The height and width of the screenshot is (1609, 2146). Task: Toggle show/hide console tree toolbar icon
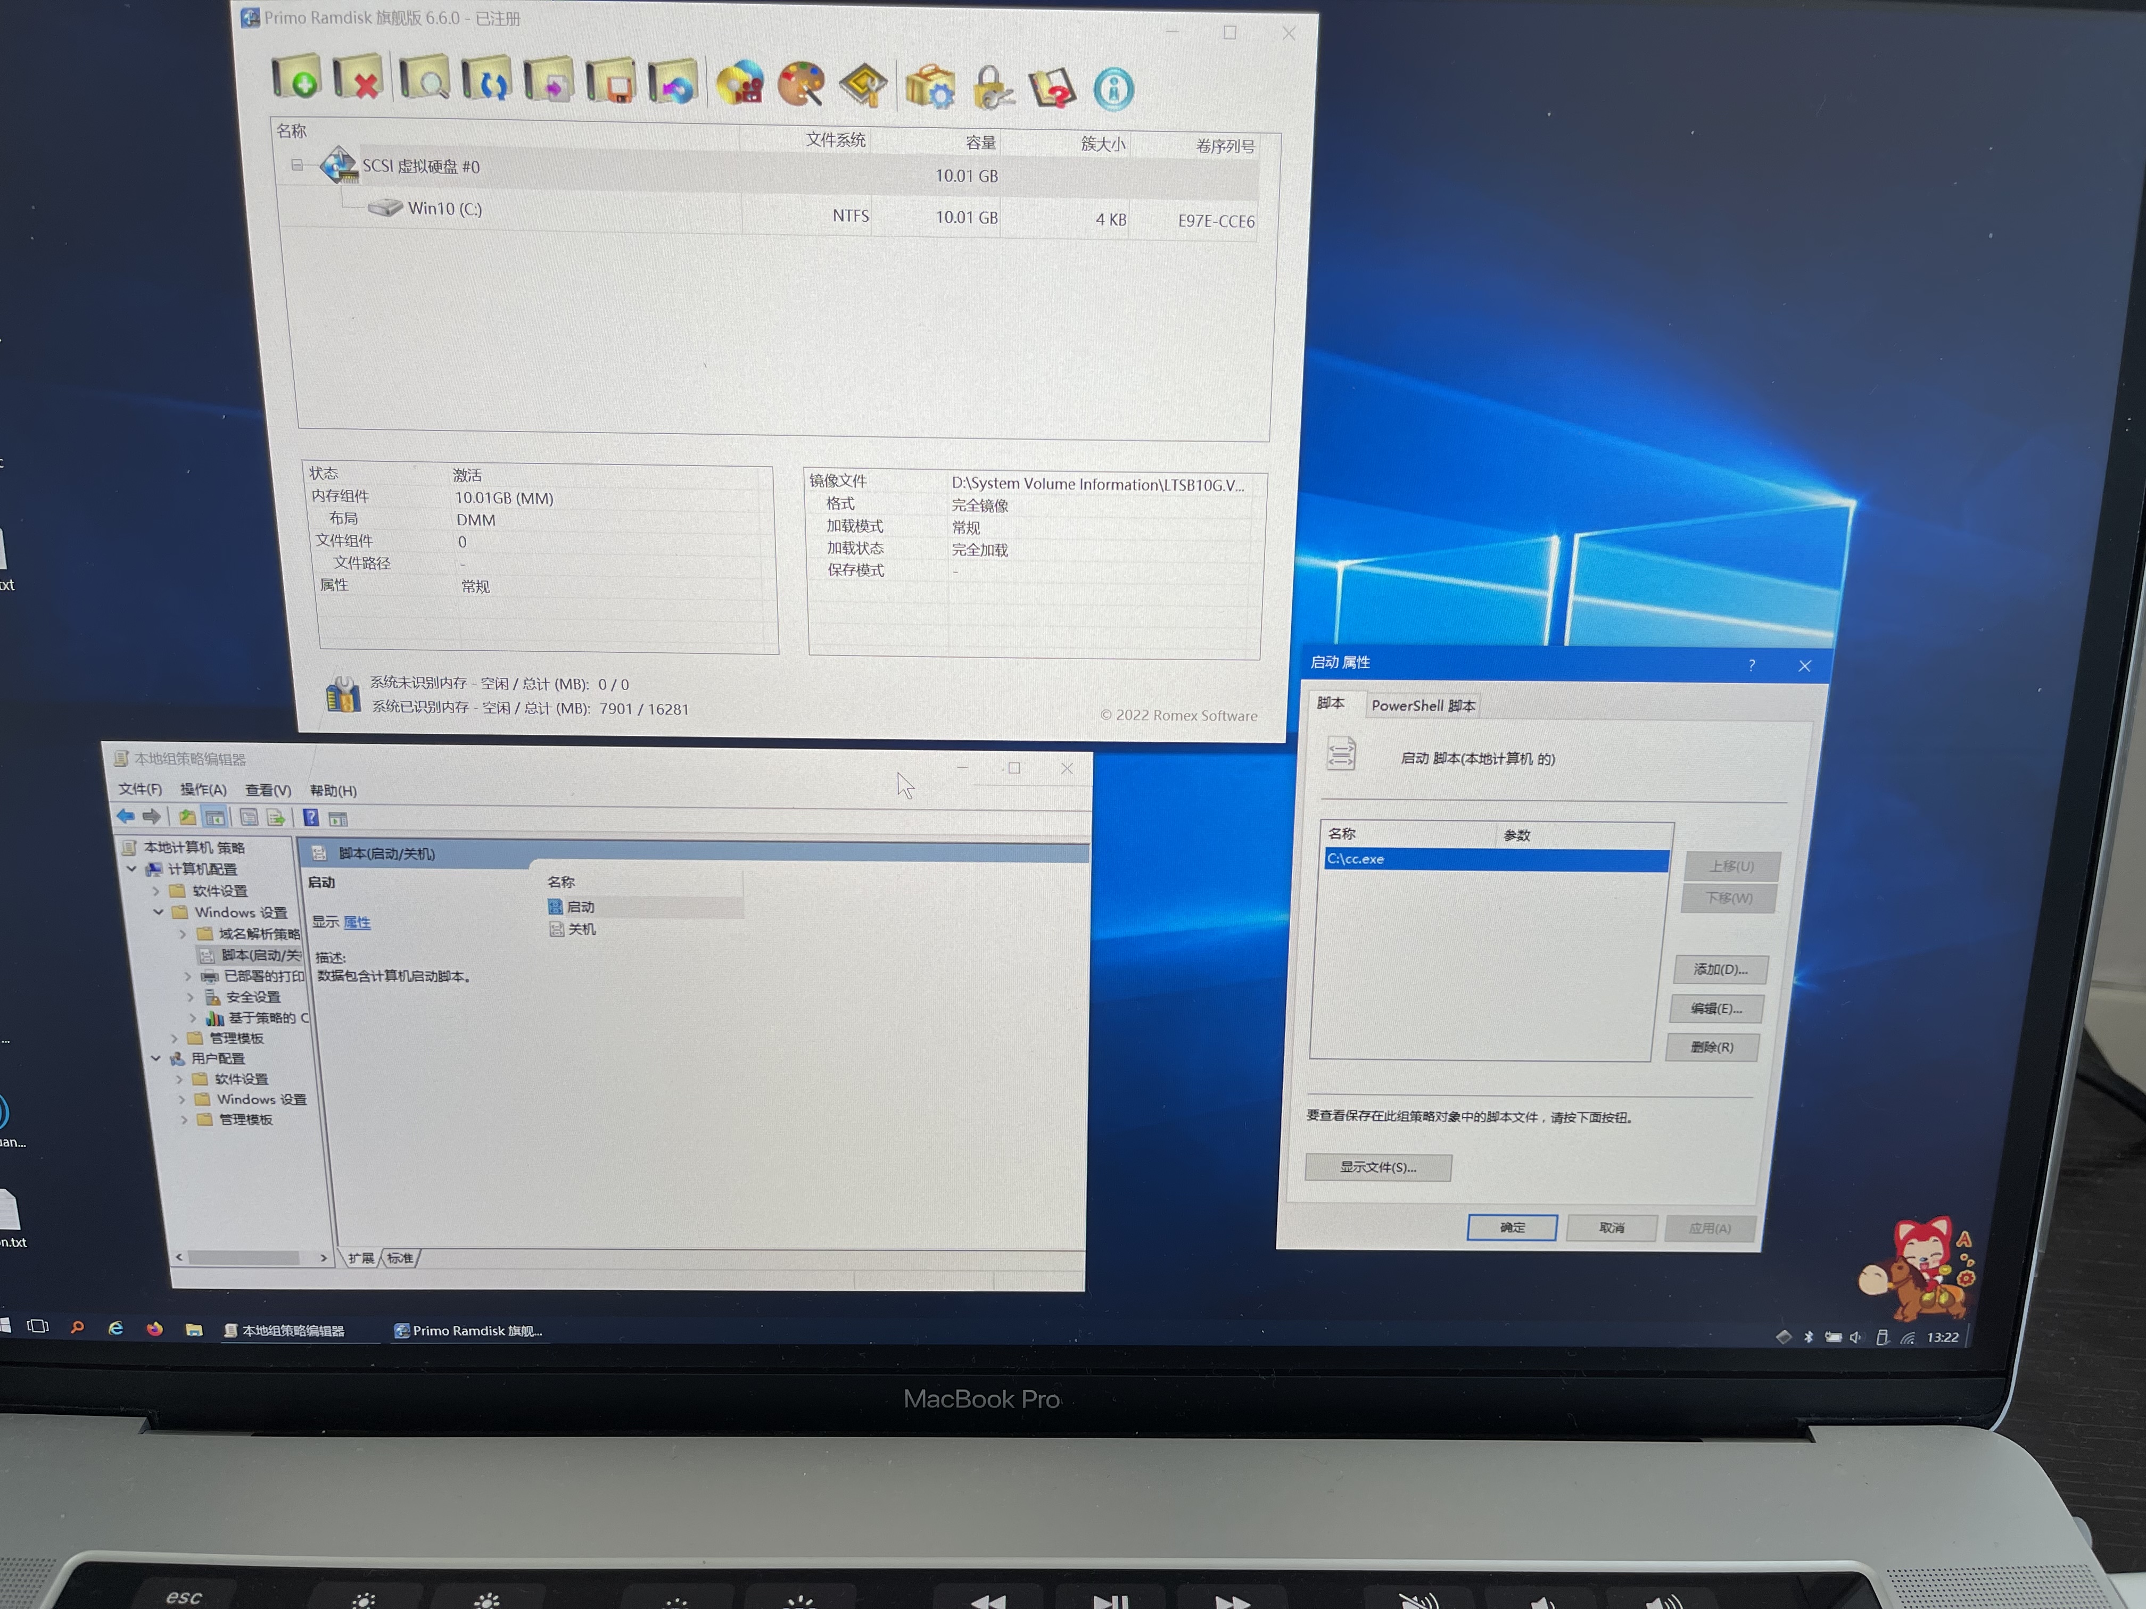(x=214, y=818)
